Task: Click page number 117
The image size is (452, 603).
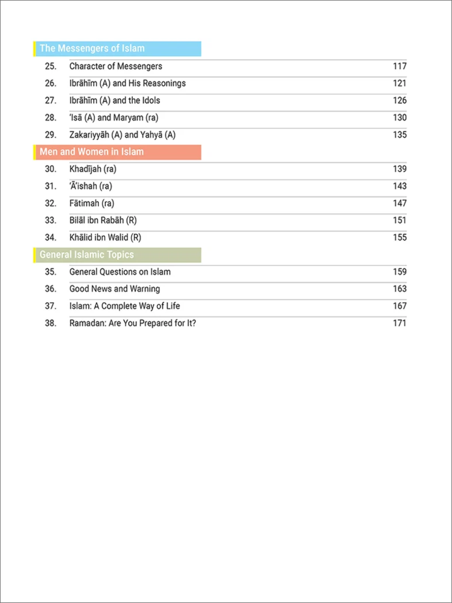Action: pyautogui.click(x=400, y=66)
